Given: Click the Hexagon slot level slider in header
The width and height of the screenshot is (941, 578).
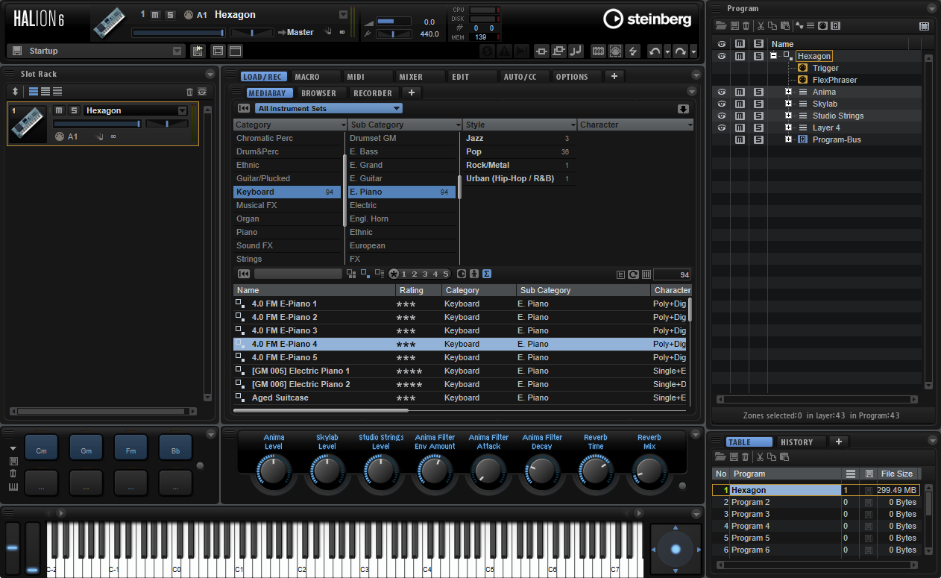Looking at the screenshot, I should [179, 33].
